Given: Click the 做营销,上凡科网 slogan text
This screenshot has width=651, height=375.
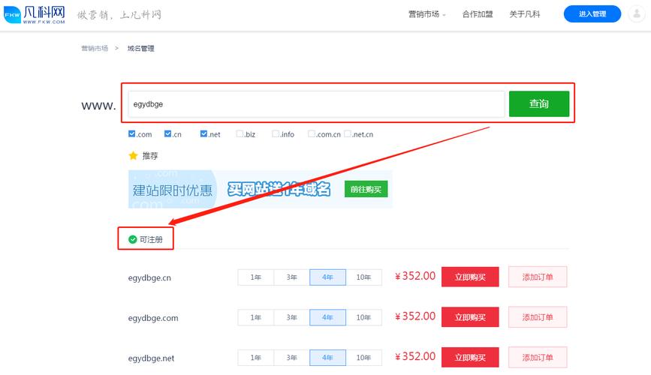Looking at the screenshot, I should [x=119, y=15].
